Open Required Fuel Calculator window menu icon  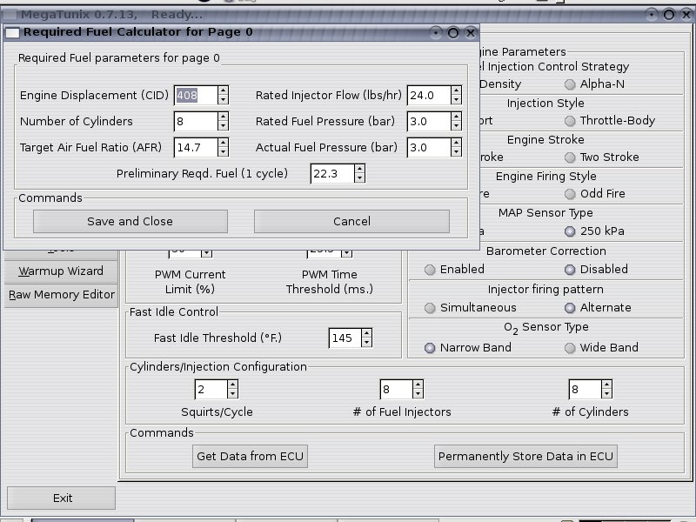click(12, 32)
